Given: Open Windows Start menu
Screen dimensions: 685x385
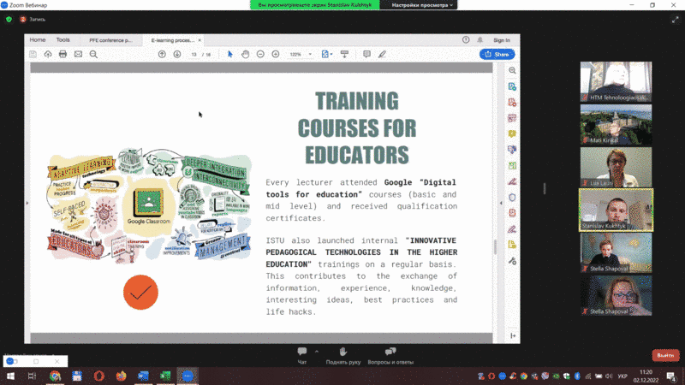Looking at the screenshot, I should 10,376.
